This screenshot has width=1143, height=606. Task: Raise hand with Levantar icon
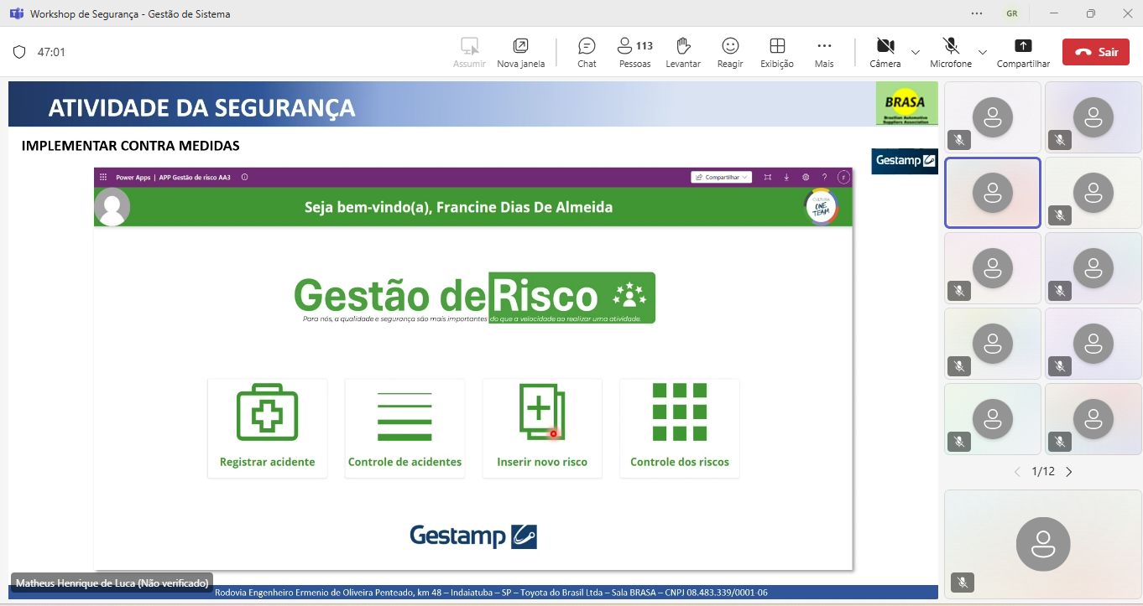[x=682, y=52]
